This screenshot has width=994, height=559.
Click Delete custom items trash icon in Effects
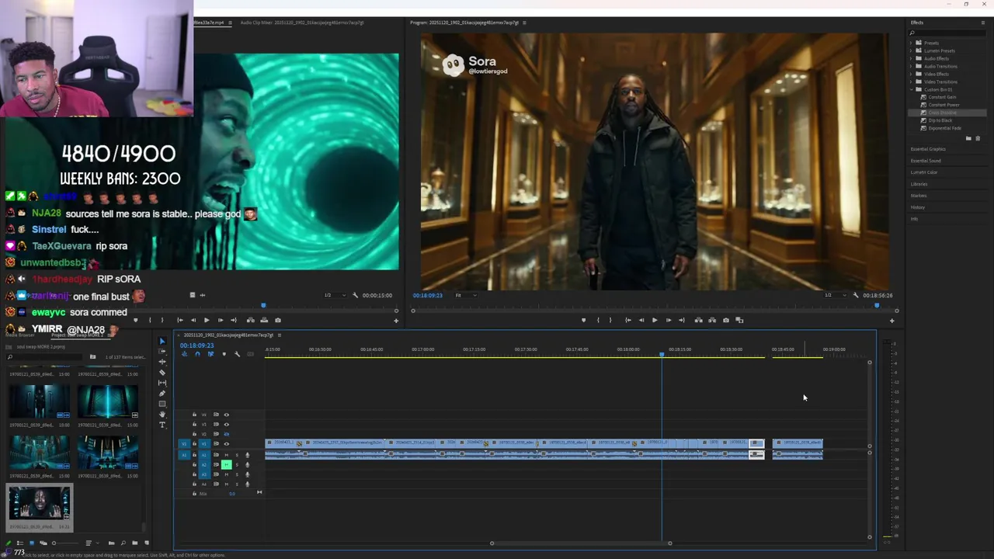(978, 138)
